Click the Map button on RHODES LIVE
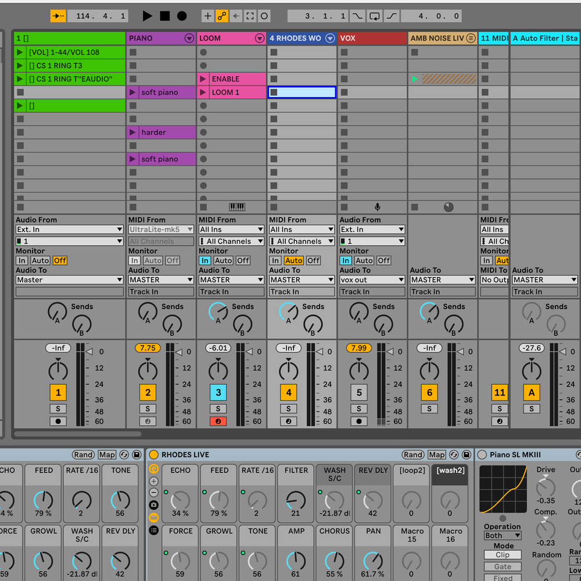 click(437, 455)
